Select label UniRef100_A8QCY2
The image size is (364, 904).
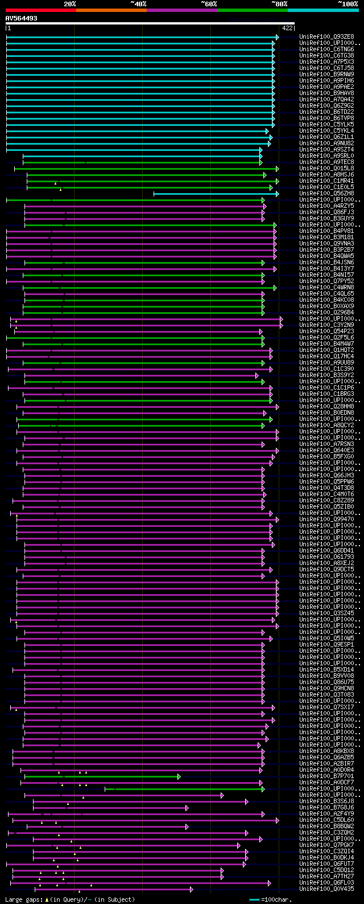pyautogui.click(x=326, y=426)
